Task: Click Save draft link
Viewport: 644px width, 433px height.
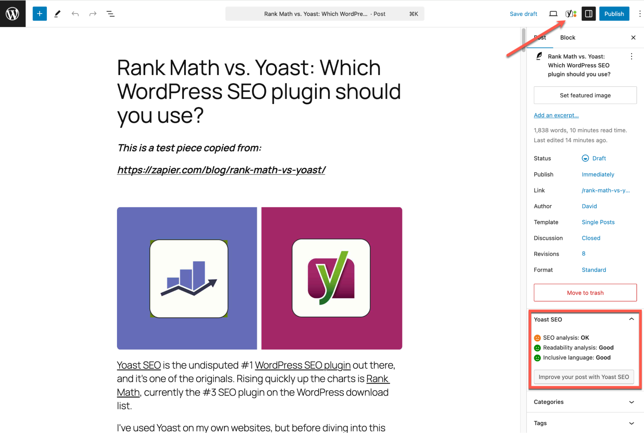Action: pyautogui.click(x=523, y=14)
